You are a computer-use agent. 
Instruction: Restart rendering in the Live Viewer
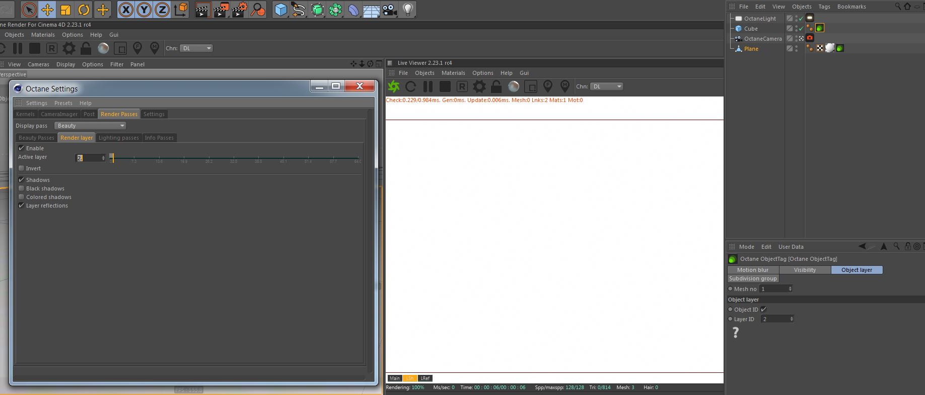411,86
